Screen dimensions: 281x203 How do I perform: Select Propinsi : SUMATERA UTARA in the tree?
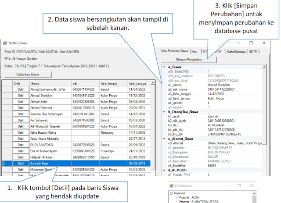coord(199,202)
